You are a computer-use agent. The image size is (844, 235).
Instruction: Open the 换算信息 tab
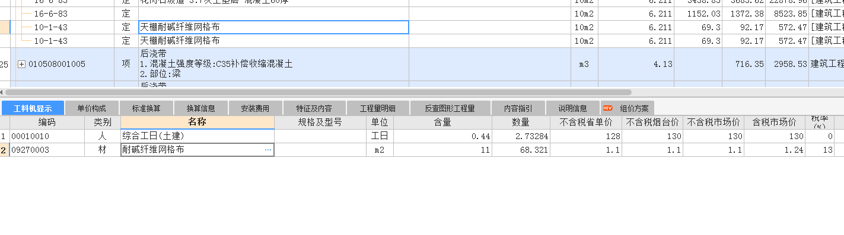pyautogui.click(x=201, y=108)
